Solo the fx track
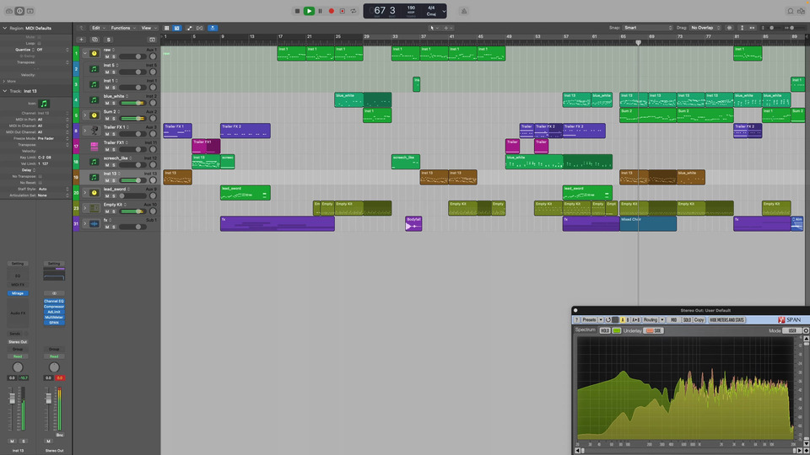810x455 pixels. [x=114, y=227]
